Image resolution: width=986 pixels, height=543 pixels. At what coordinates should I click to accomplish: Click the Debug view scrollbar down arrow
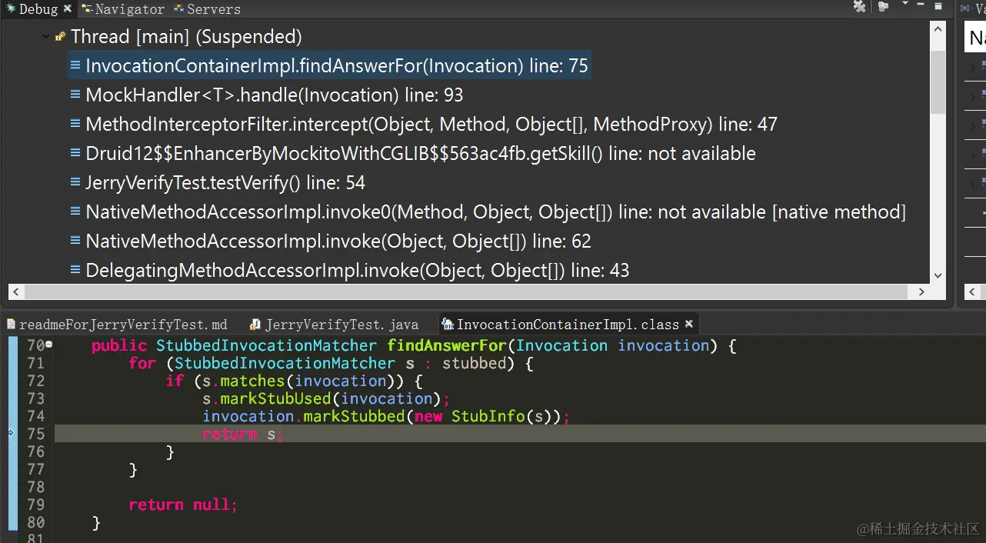[938, 275]
